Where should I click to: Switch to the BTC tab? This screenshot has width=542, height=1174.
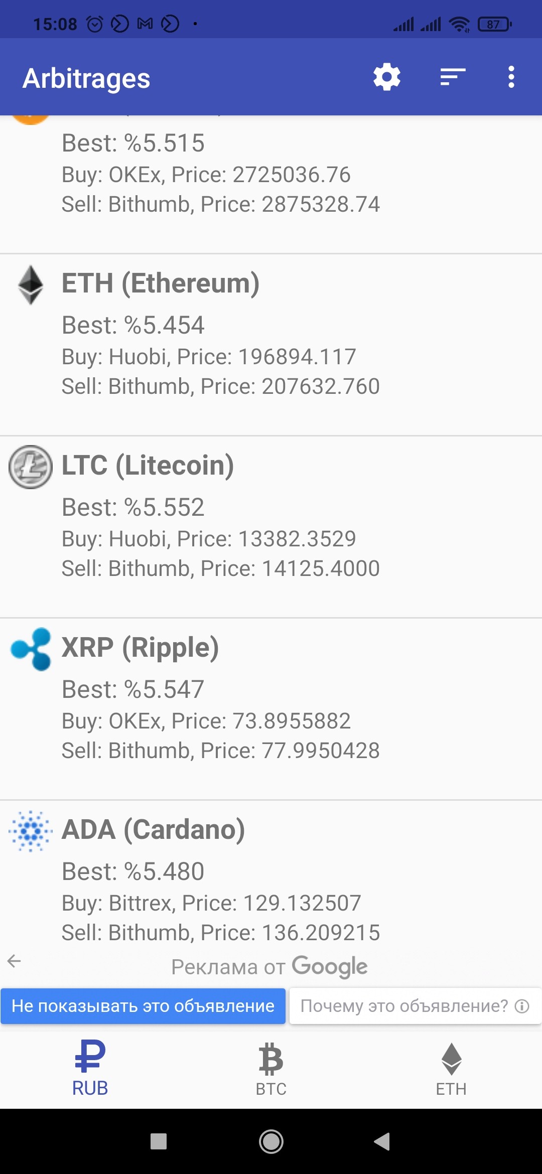coord(271,1069)
